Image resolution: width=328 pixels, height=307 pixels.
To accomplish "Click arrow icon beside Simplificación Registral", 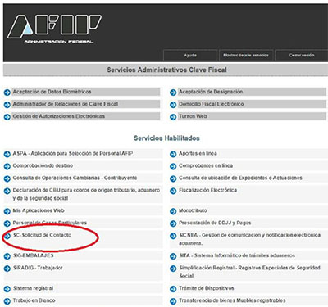I will tap(173, 269).
